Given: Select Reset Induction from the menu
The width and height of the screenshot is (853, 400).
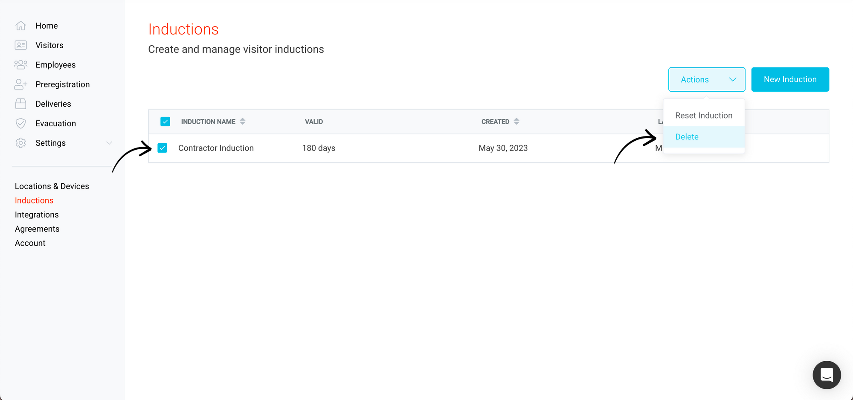Looking at the screenshot, I should click(x=704, y=115).
